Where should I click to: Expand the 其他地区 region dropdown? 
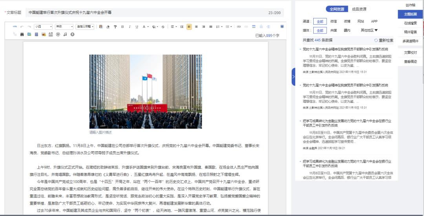coord(369,30)
